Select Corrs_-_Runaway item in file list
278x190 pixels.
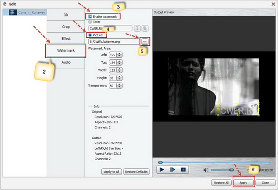click(25, 12)
